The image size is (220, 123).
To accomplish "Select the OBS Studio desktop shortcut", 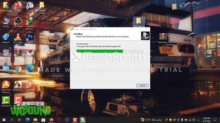I will (x=18, y=22).
